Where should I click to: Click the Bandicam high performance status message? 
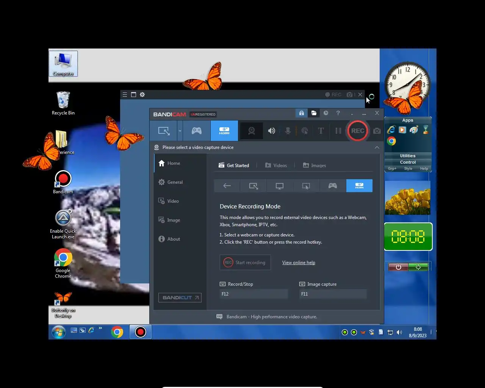pos(272,317)
